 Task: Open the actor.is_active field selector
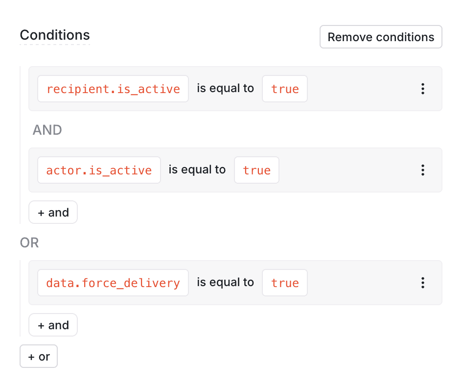(x=99, y=170)
